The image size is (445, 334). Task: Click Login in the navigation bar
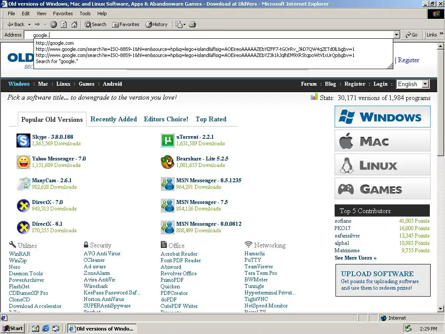[380, 84]
